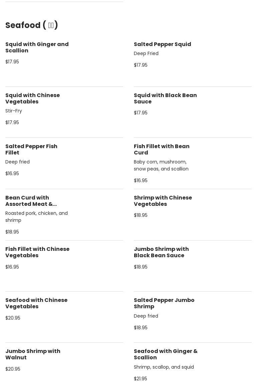This screenshot has width=257, height=387.
Task: Select Seafood with Chinese Vegetables
Action: coord(36,303)
